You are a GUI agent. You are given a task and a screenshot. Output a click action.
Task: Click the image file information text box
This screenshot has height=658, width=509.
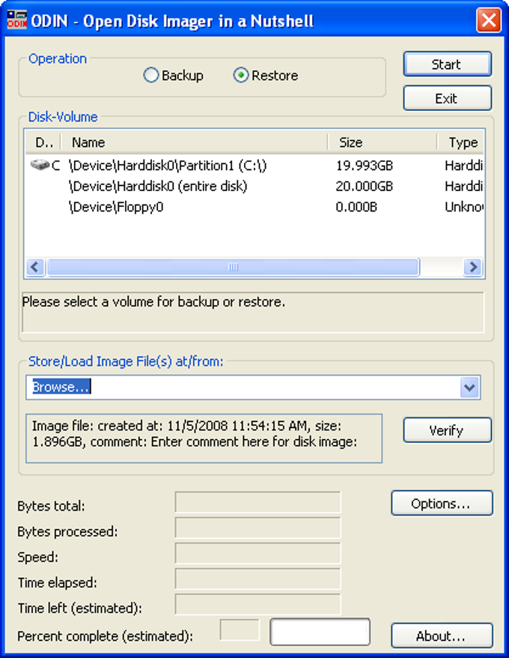click(x=204, y=438)
